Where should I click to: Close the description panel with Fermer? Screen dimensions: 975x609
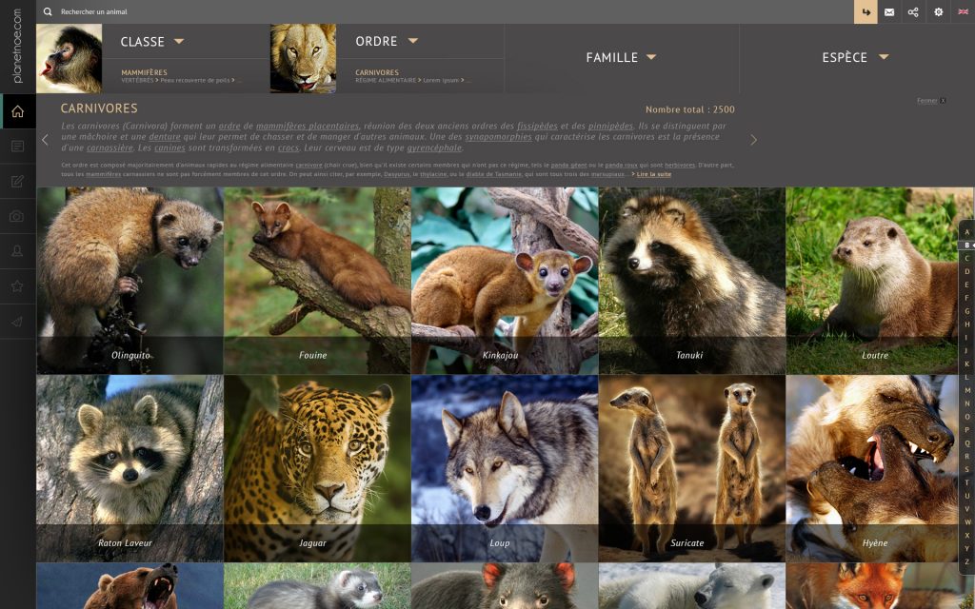pos(931,101)
